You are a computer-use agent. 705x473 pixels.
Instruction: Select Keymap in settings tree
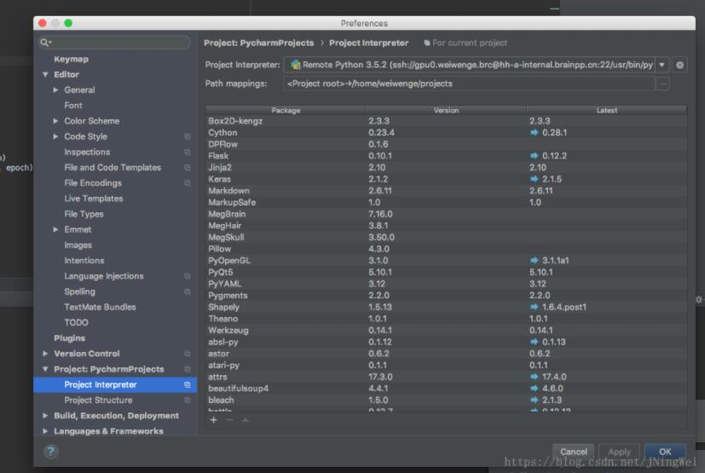pyautogui.click(x=71, y=59)
